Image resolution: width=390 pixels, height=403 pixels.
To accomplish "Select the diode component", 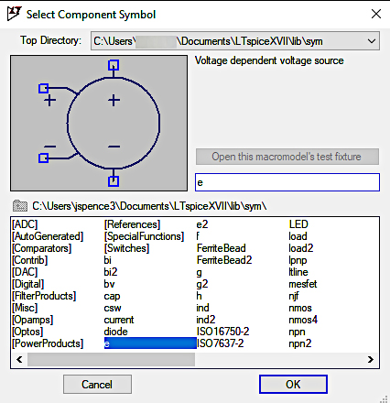I will (x=116, y=332).
